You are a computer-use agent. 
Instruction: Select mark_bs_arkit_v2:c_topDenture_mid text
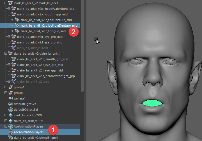46,20
